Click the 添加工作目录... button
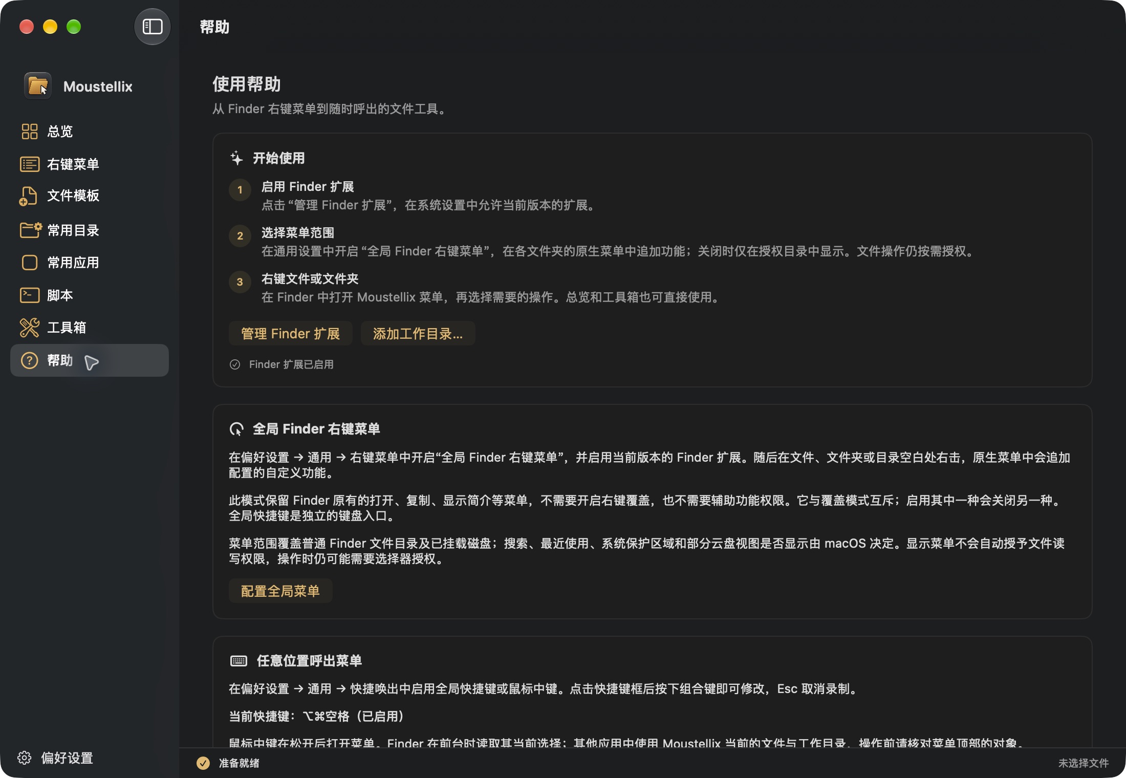The height and width of the screenshot is (778, 1126). 418,334
